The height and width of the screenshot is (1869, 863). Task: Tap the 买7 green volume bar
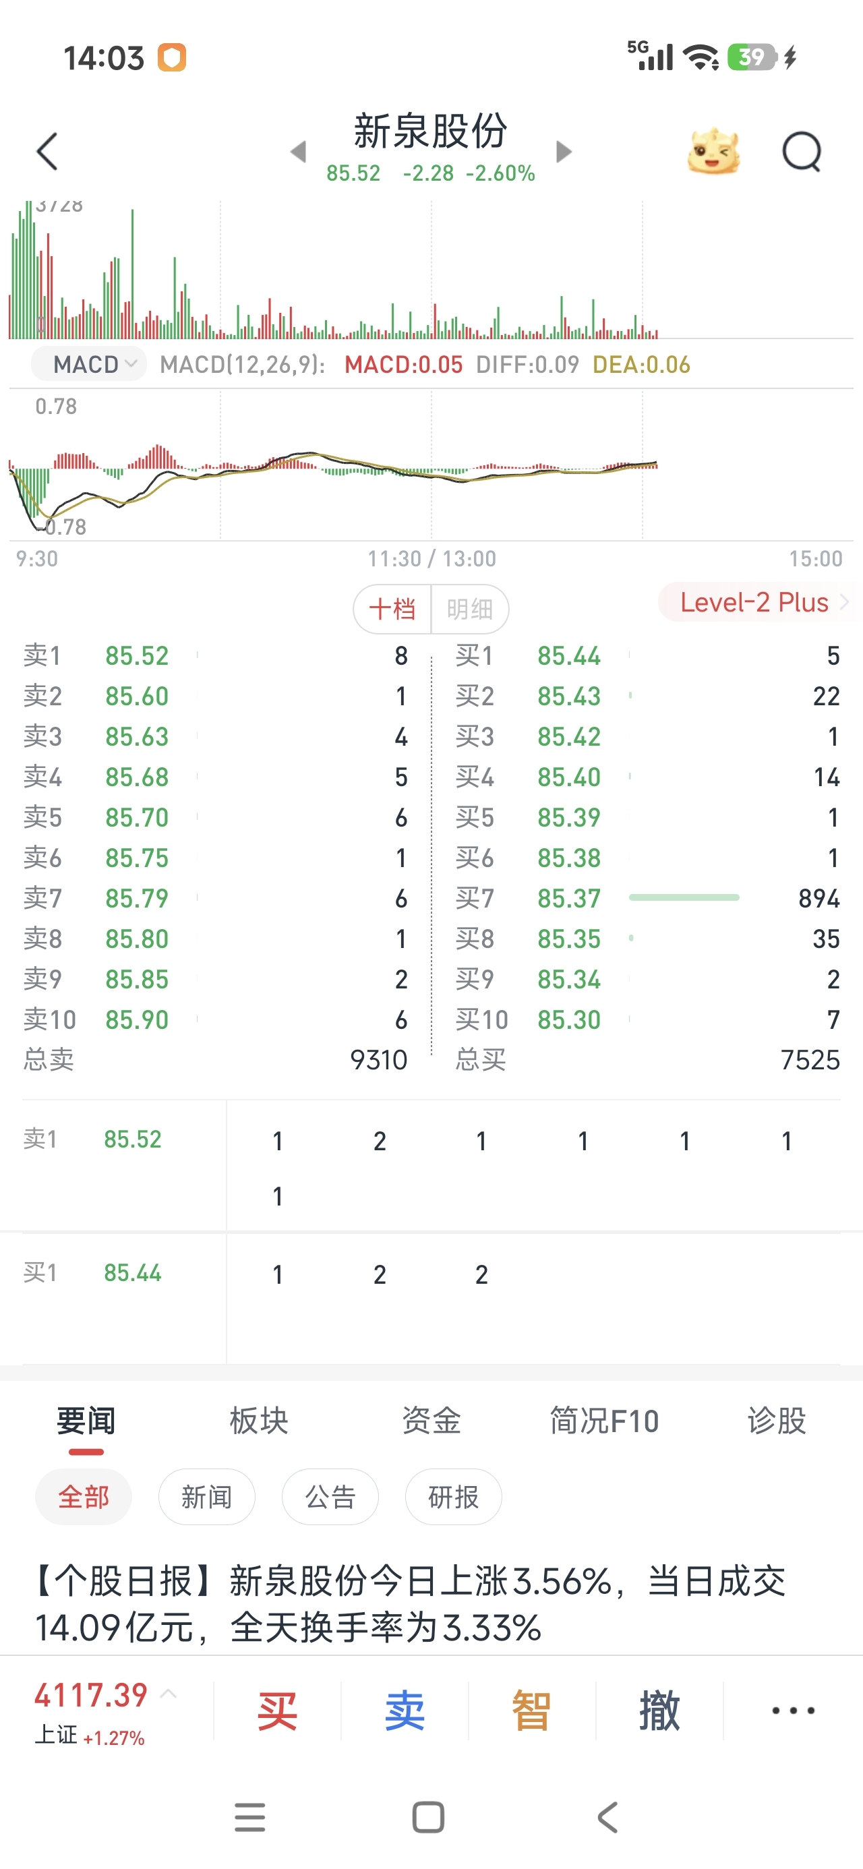pyautogui.click(x=684, y=897)
